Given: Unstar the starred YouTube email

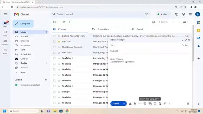Looking at the screenshot, I should tap(59, 41).
